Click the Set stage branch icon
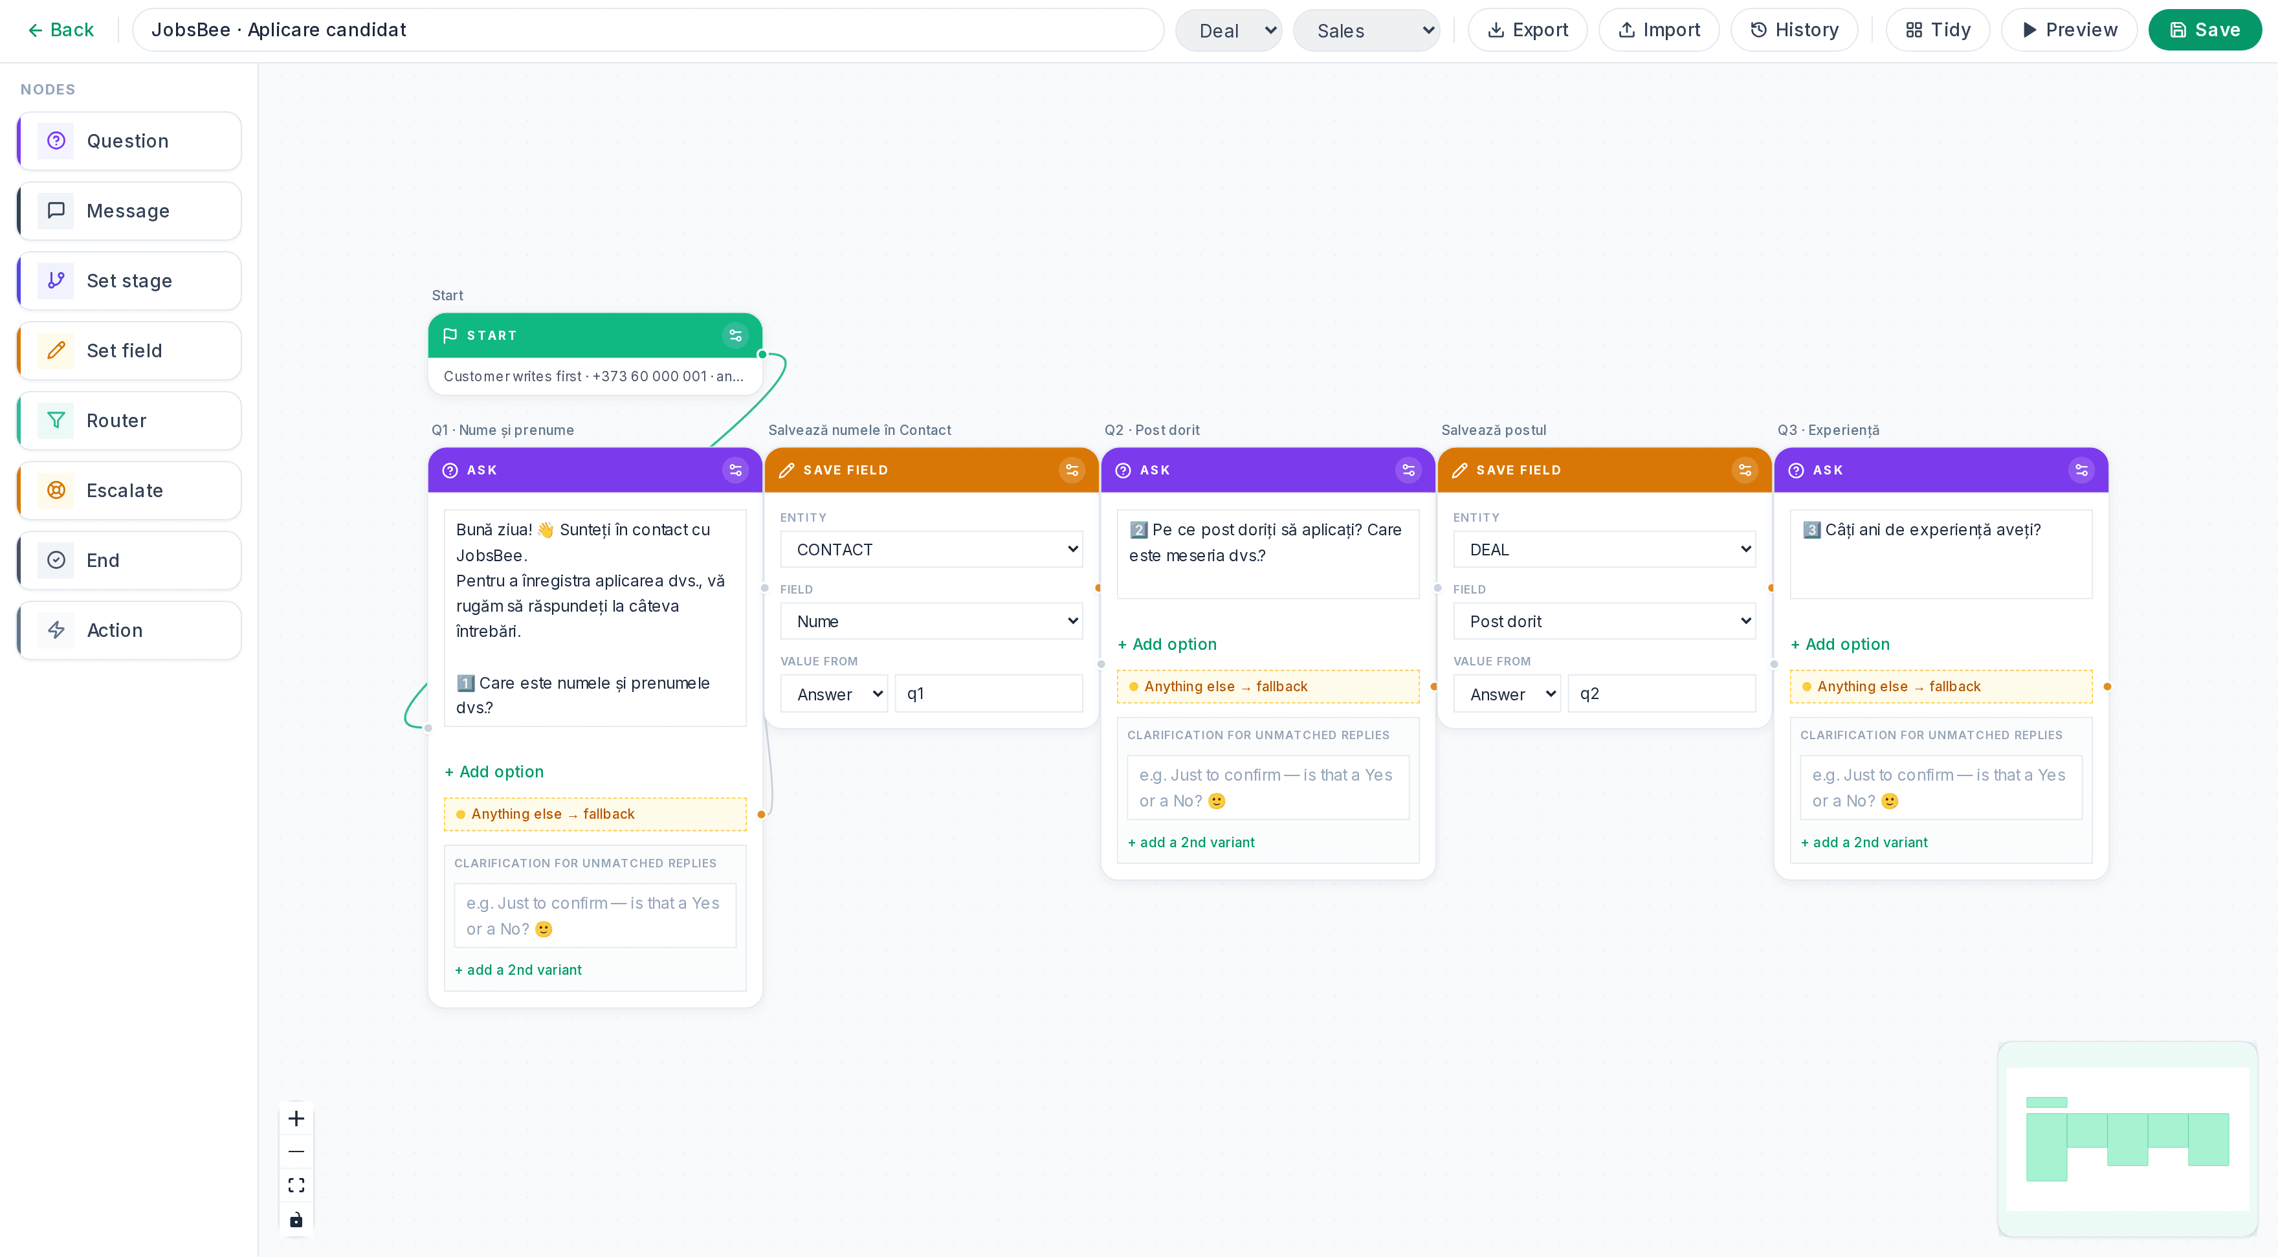The image size is (2278, 1257). 56,280
